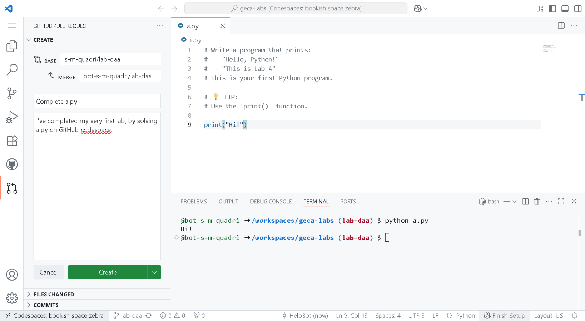This screenshot has height=321, width=585.
Task: Change merge branch bot-s-m-quadri/lab-daa
Action: [120, 76]
